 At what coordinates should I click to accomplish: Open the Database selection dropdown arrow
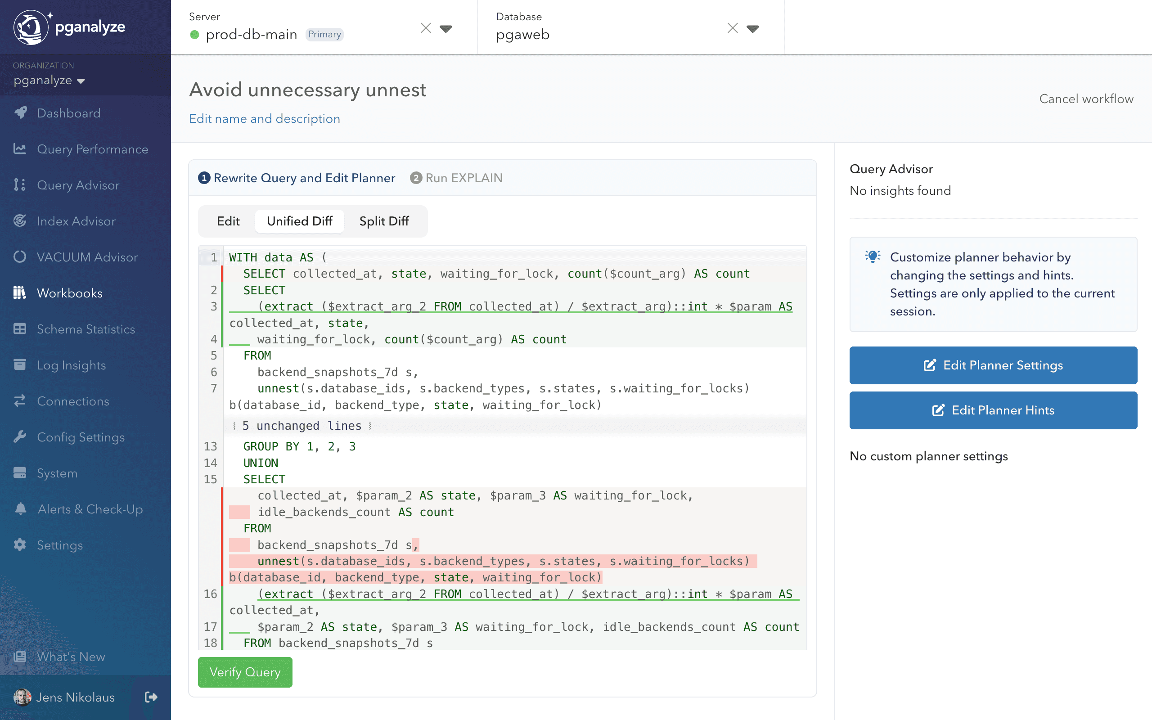[752, 28]
